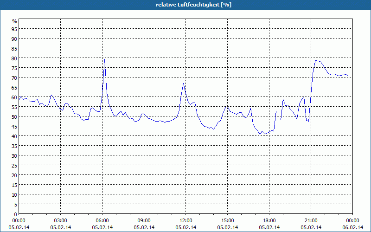Pick the '25' y-axis value label
Screen dimensions: 371x232
pyautogui.click(x=14, y=166)
